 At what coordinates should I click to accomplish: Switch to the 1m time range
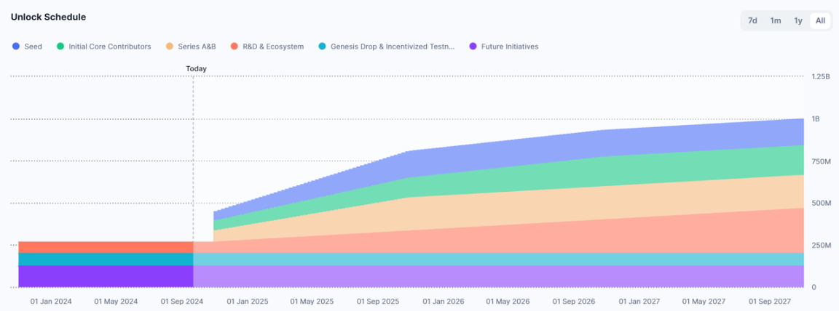tap(776, 20)
